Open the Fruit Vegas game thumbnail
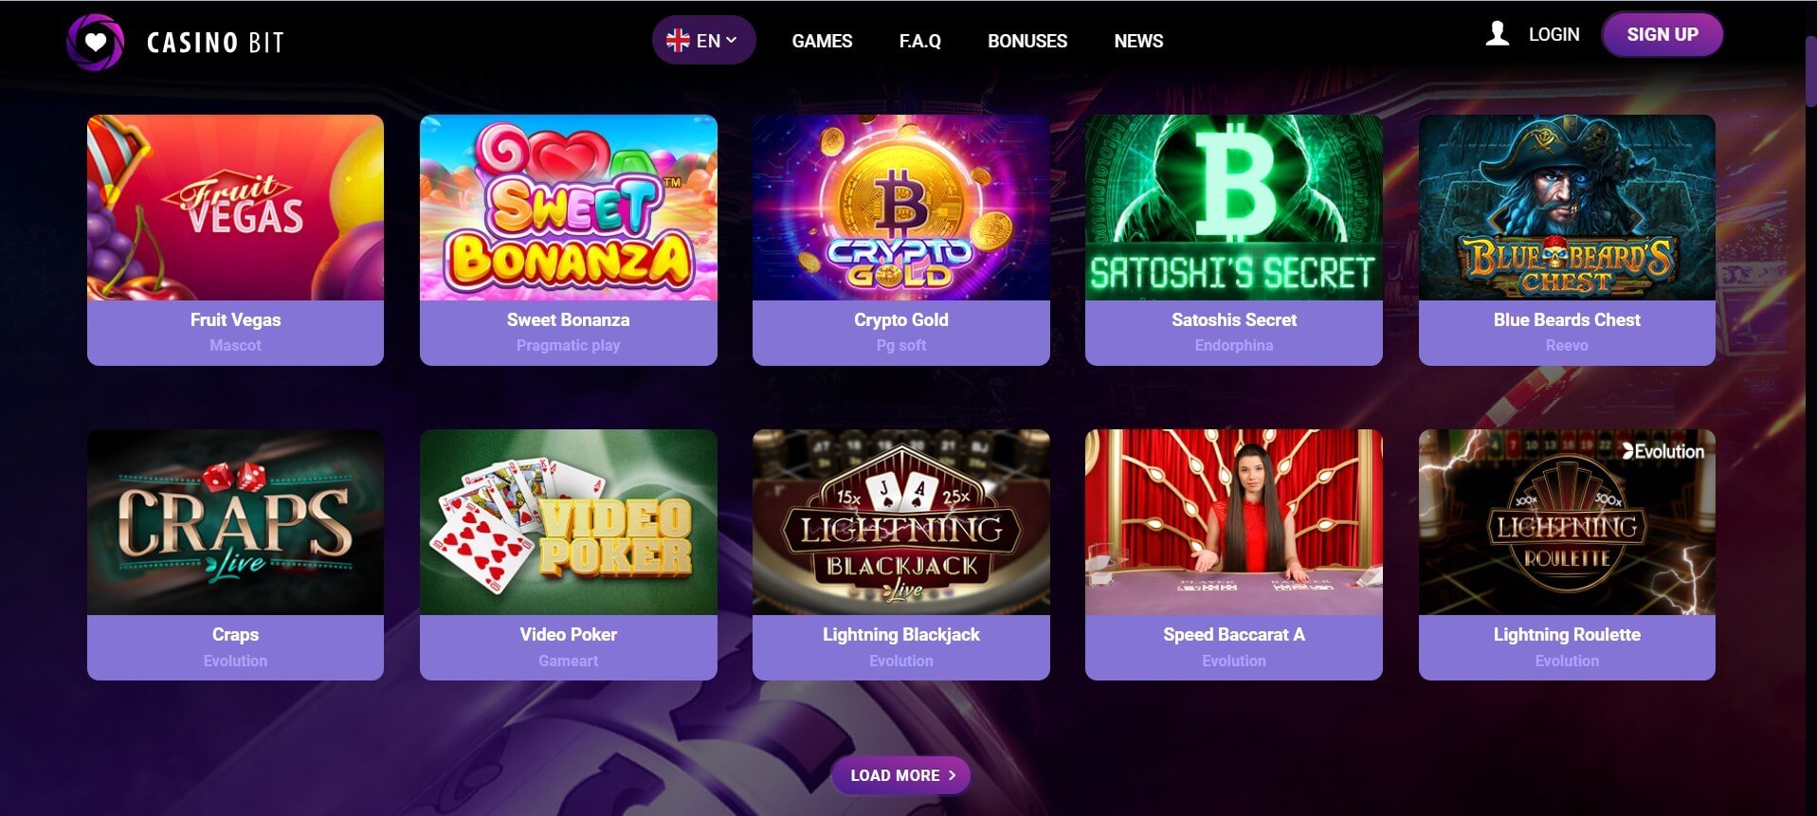 (235, 208)
